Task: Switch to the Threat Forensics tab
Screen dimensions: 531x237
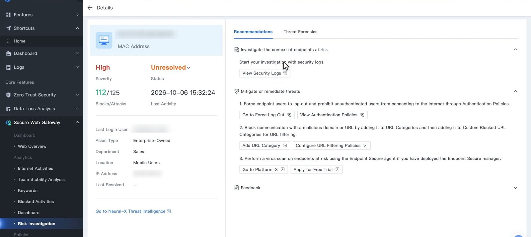Action: pyautogui.click(x=300, y=32)
